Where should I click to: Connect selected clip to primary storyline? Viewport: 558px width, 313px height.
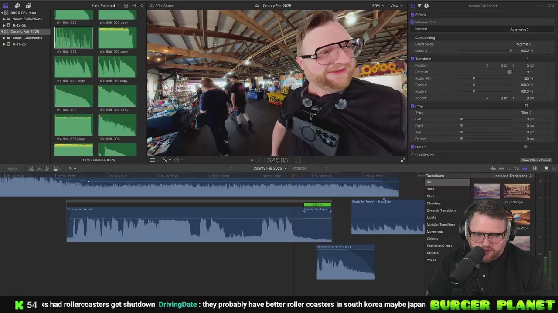pyautogui.click(x=31, y=168)
